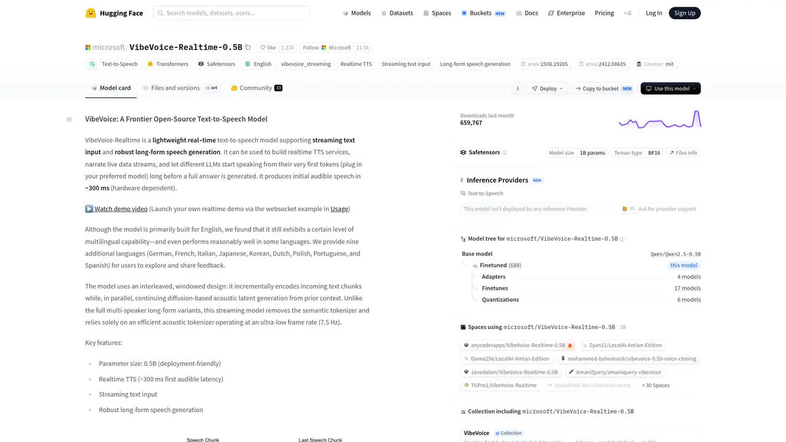Open the Community tab

coord(257,88)
